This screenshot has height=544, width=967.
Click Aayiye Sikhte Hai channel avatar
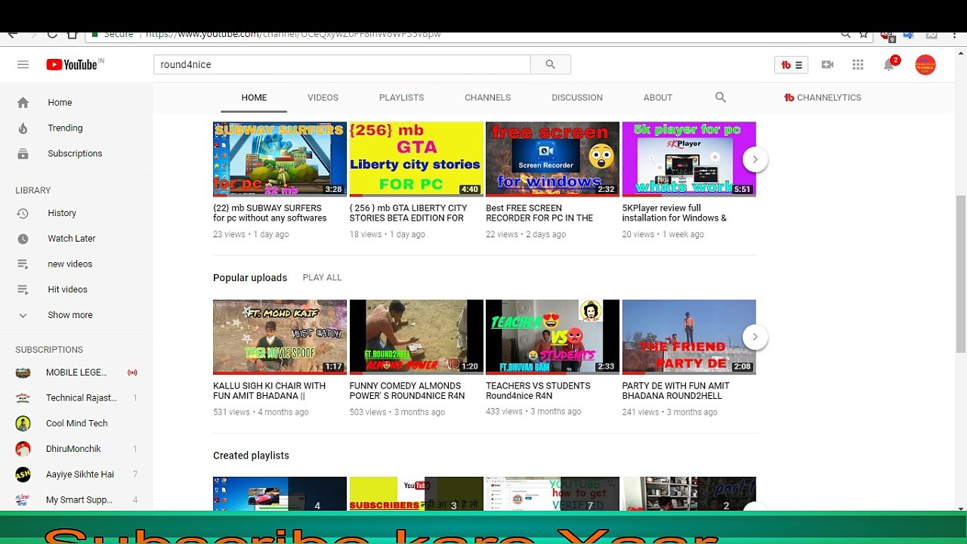pos(23,474)
